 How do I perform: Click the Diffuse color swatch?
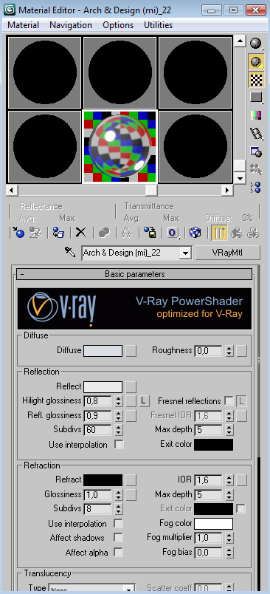click(103, 351)
